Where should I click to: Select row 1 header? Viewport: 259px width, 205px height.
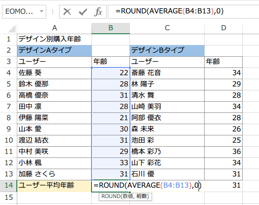[x=9, y=39]
